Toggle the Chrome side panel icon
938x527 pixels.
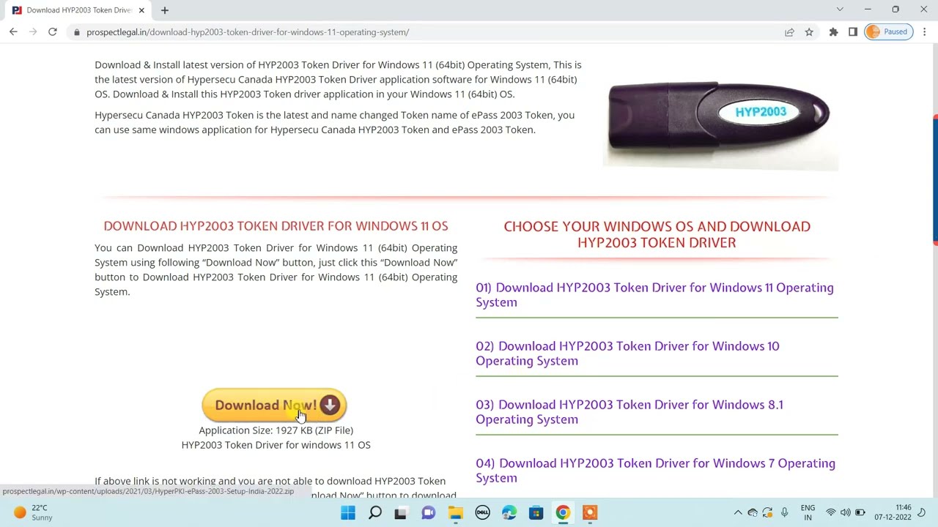853,32
